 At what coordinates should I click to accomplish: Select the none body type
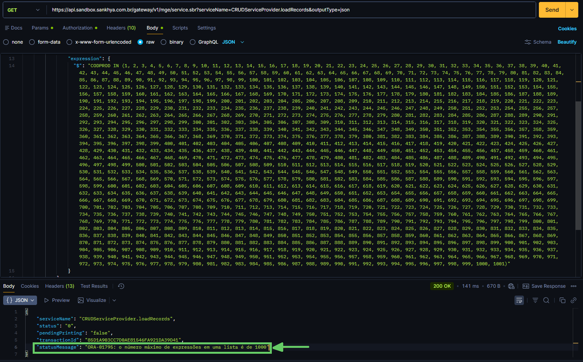(x=13, y=42)
